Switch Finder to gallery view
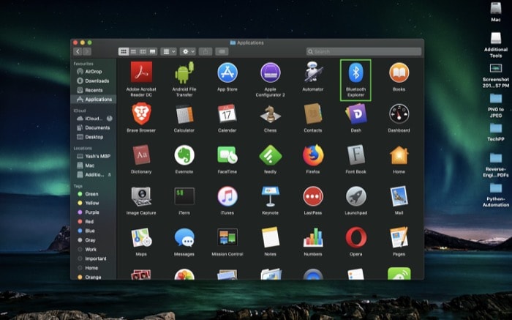 152,51
